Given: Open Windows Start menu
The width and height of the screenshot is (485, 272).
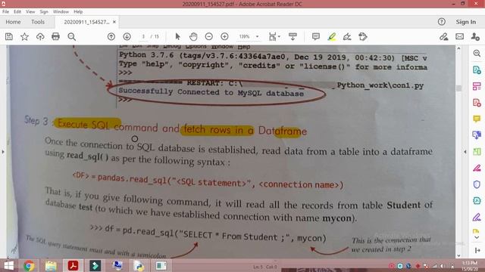Looking at the screenshot, I should click(x=8, y=265).
